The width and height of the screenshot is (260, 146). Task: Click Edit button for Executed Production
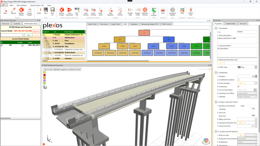click(x=241, y=123)
